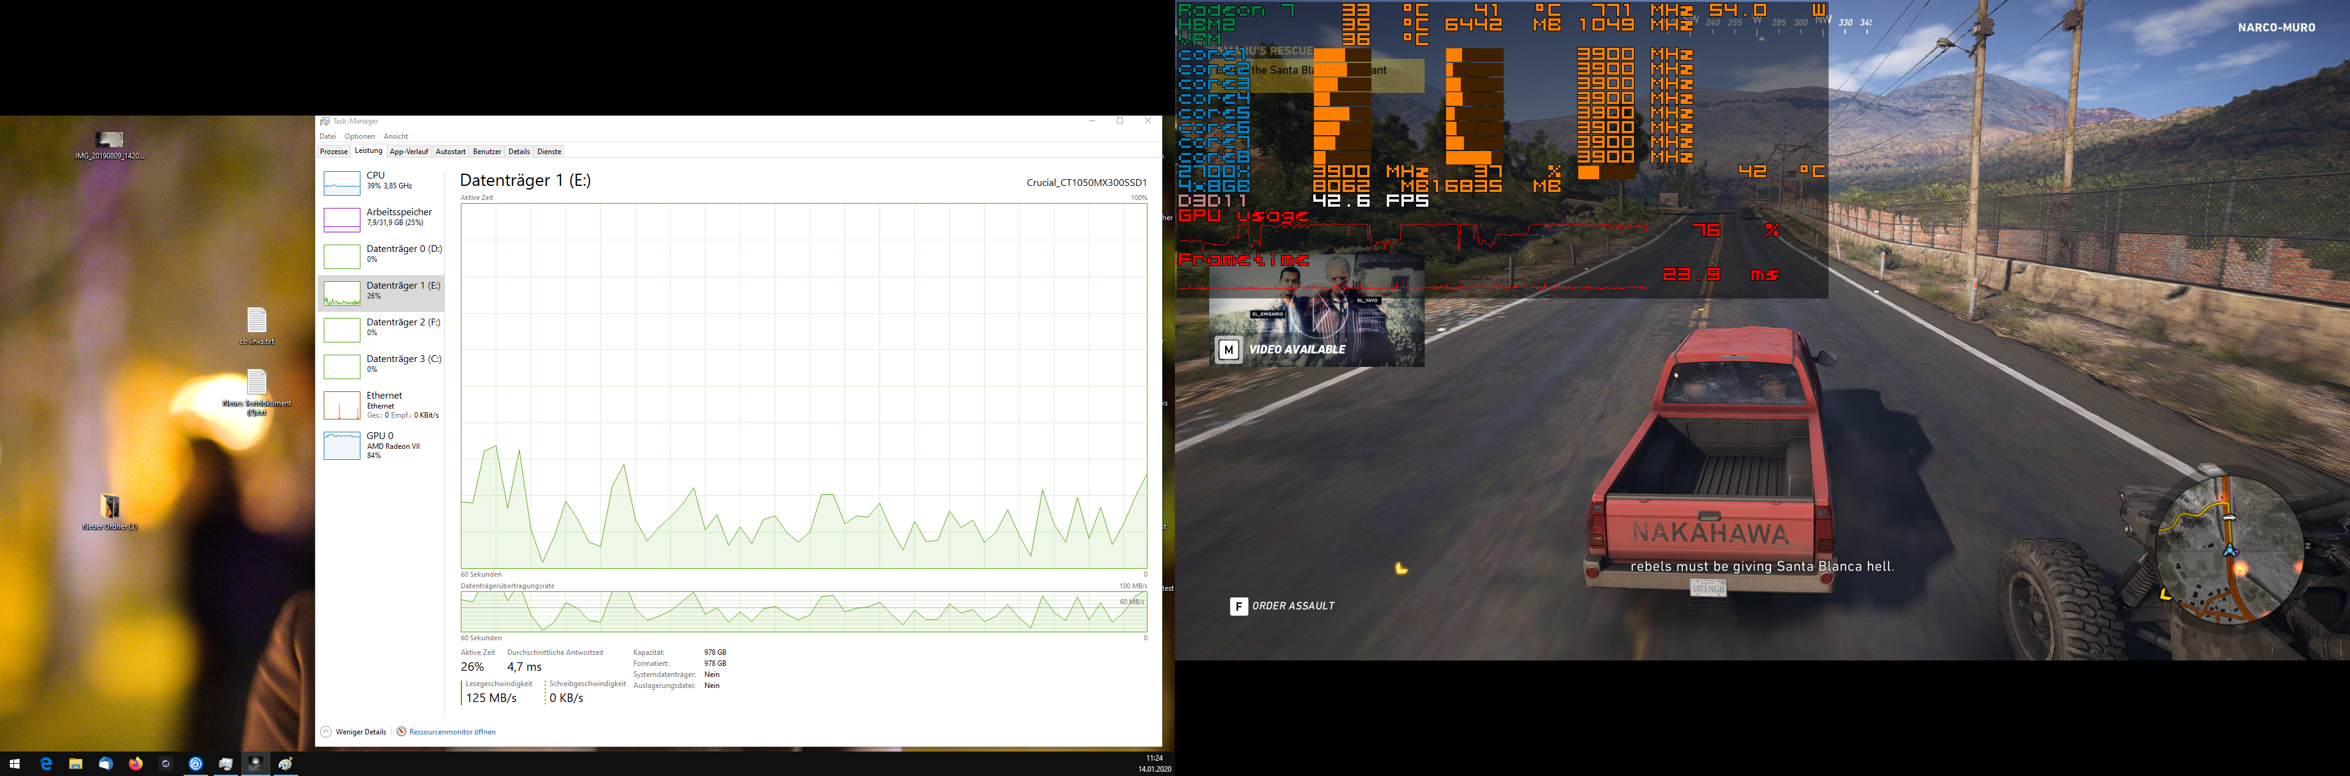Image resolution: width=2350 pixels, height=776 pixels.
Task: Open File Explorer from the taskbar
Action: pos(76,764)
